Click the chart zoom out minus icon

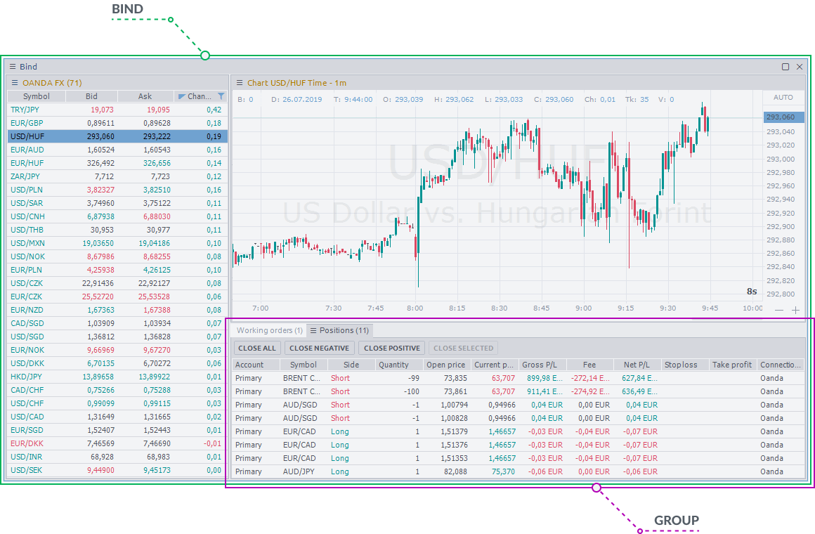[x=779, y=310]
